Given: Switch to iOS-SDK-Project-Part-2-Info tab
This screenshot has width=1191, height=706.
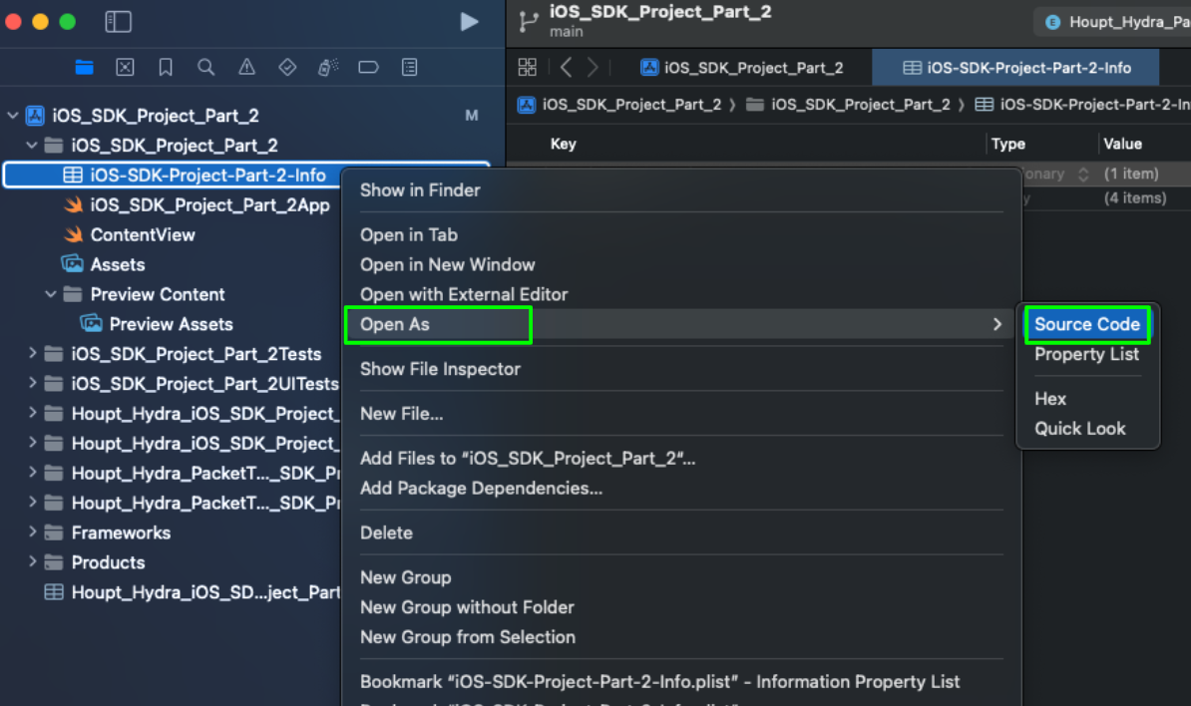Looking at the screenshot, I should 1015,68.
